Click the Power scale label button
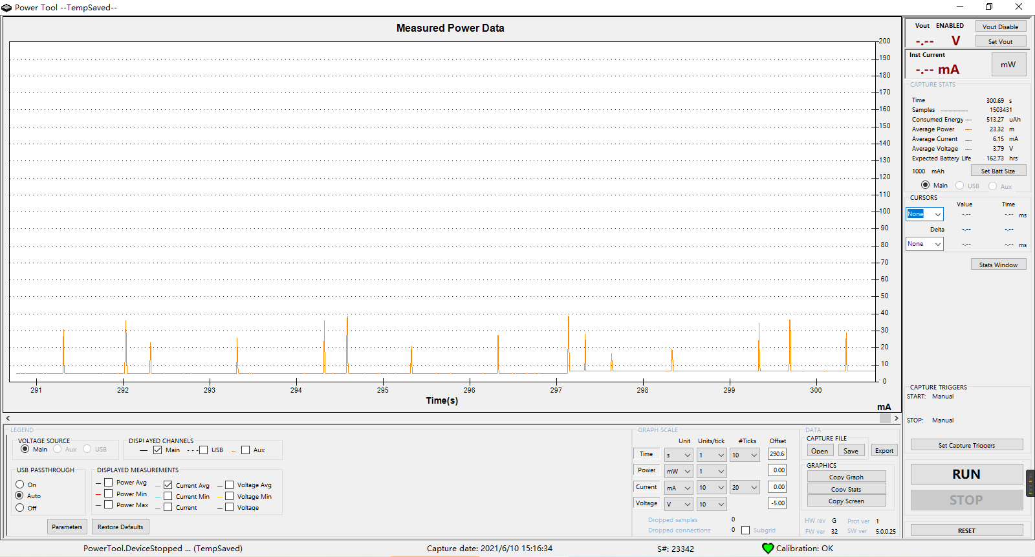 tap(646, 470)
